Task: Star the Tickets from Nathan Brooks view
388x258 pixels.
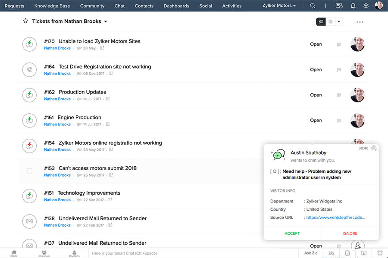Action: [25, 21]
